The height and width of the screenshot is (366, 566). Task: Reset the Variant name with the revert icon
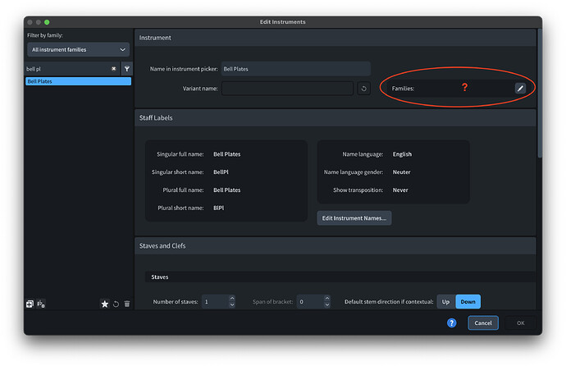click(364, 89)
